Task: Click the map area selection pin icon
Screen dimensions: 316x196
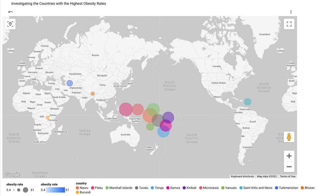Action: [10, 24]
